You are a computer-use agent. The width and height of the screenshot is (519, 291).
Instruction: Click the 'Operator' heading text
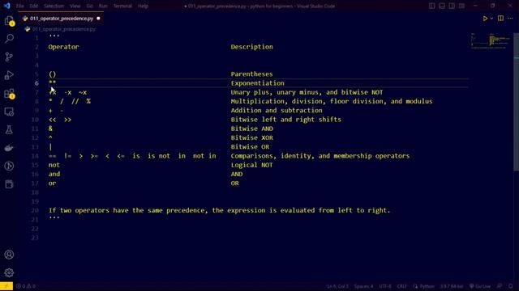coord(63,47)
